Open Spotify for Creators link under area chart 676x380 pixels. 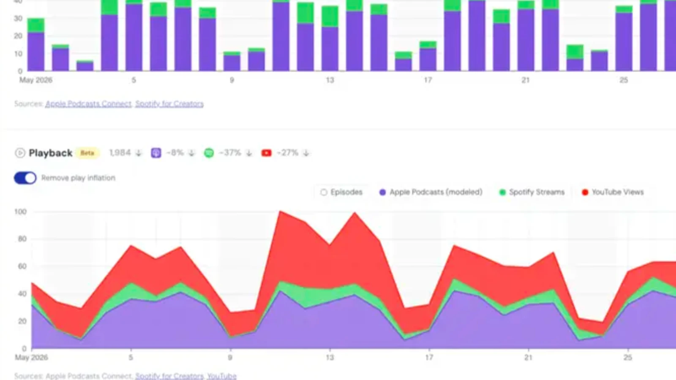169,376
